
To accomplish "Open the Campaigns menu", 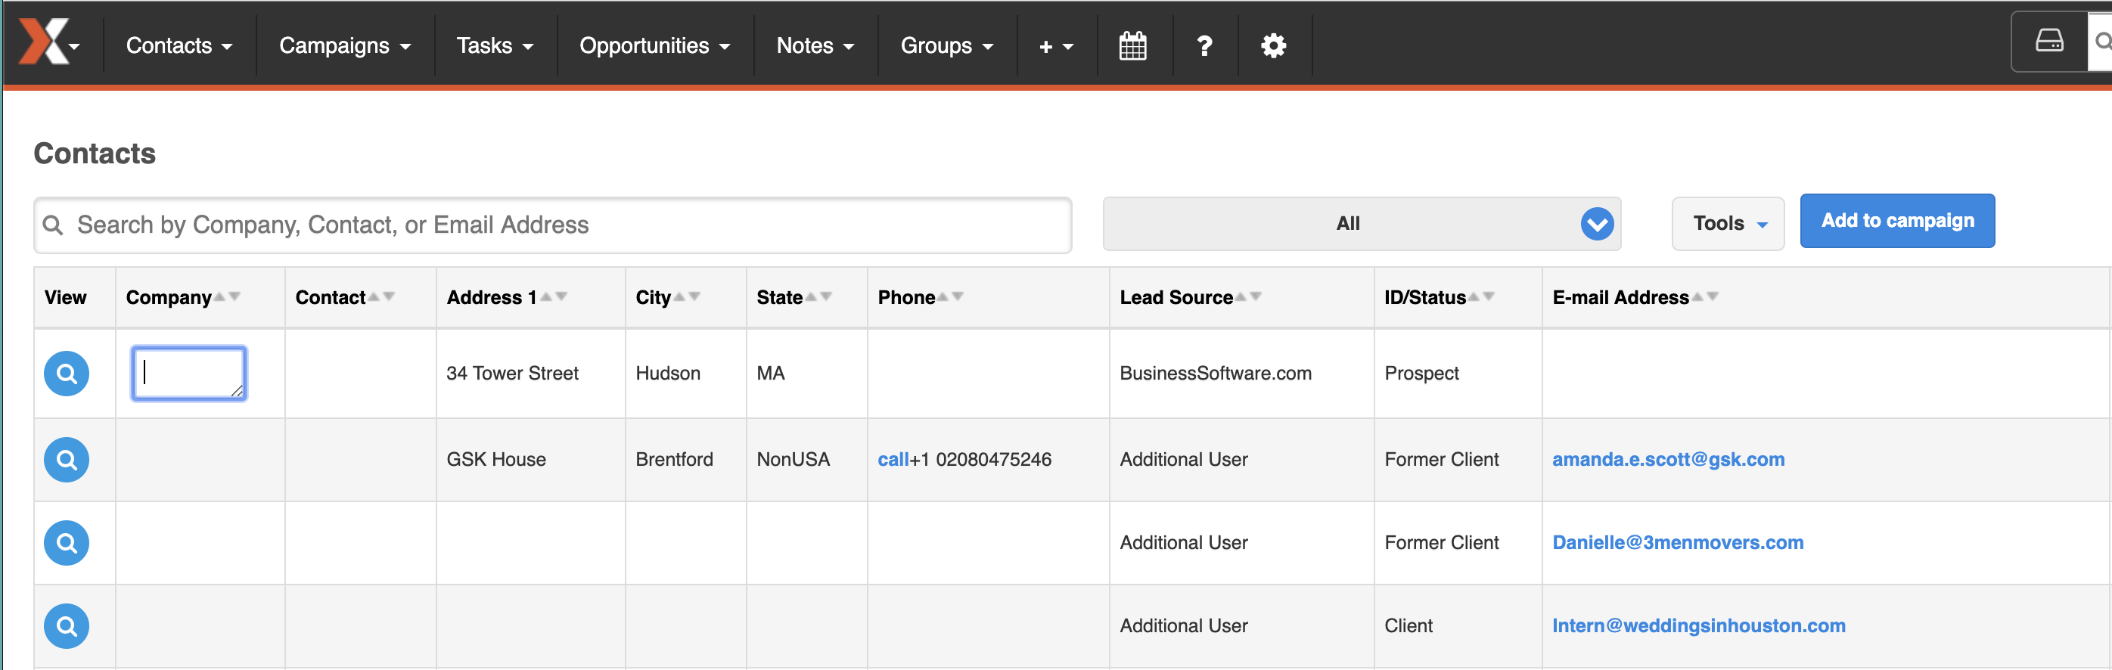I will click(x=344, y=46).
